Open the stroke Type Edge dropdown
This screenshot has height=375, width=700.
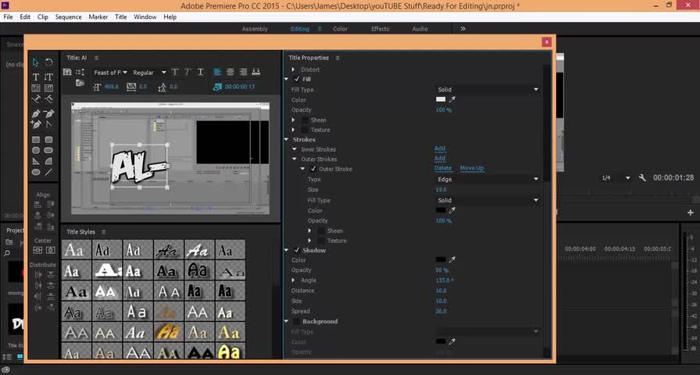[487, 180]
